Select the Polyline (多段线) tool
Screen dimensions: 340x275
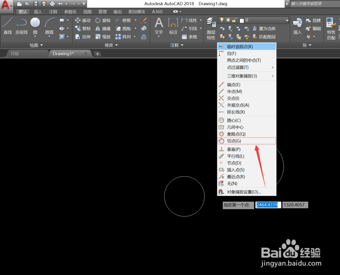(21, 26)
